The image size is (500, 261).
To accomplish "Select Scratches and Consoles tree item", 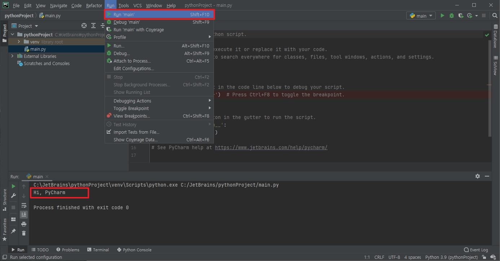I will 43,63.
